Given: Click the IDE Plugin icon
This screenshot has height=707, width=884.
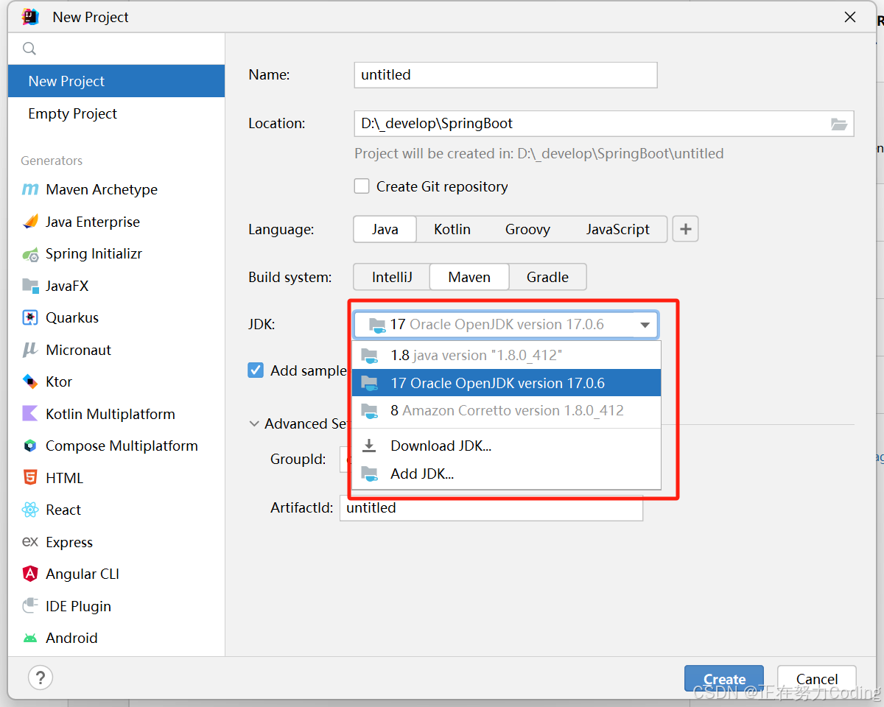Looking at the screenshot, I should tap(30, 606).
